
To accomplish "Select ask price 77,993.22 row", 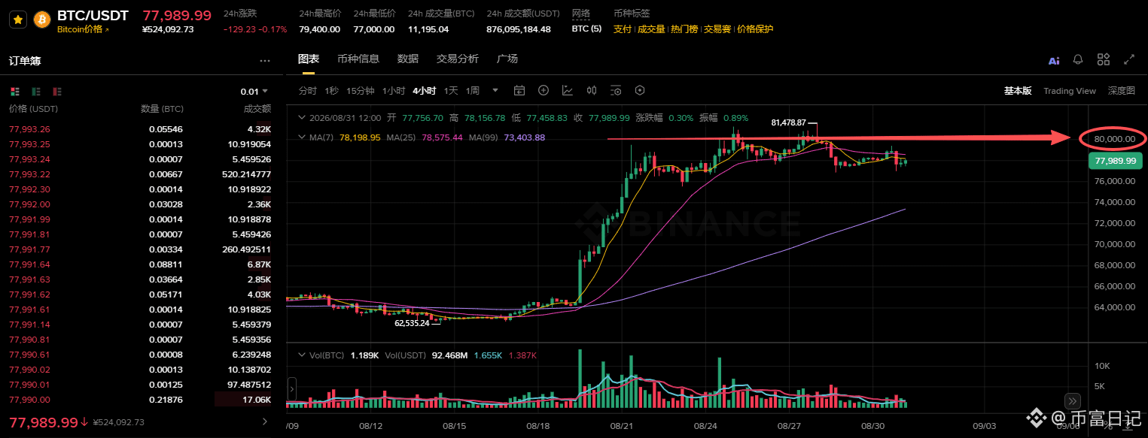I will pos(140,174).
